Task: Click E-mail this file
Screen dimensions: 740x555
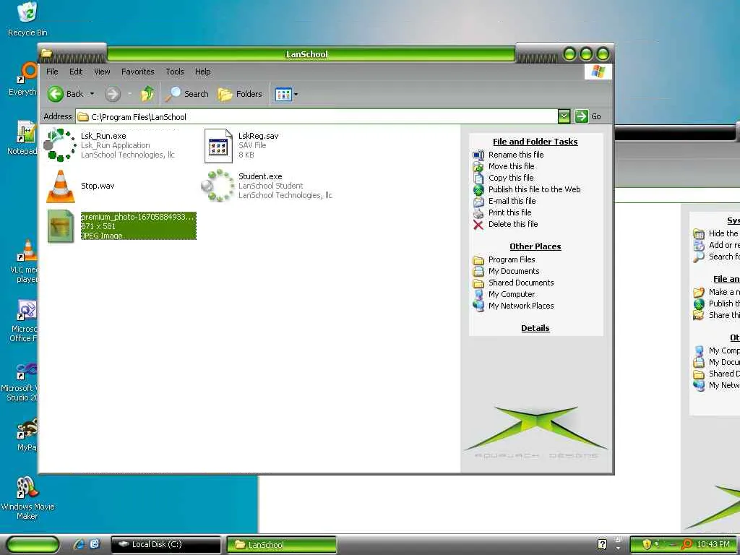Action: (512, 201)
